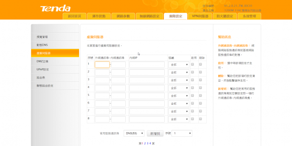Click the internal port field in row 3
292x146 pixels.
point(118,80)
